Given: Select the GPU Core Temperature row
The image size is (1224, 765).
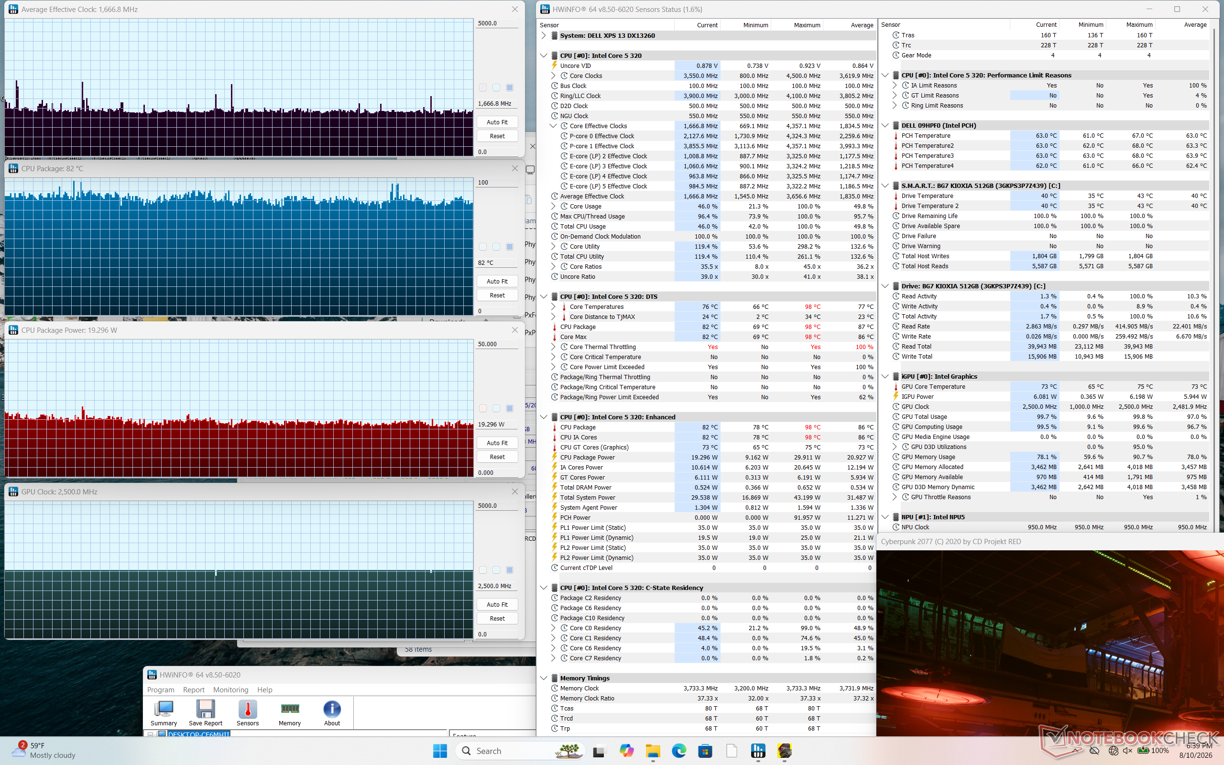Looking at the screenshot, I should (1050, 386).
